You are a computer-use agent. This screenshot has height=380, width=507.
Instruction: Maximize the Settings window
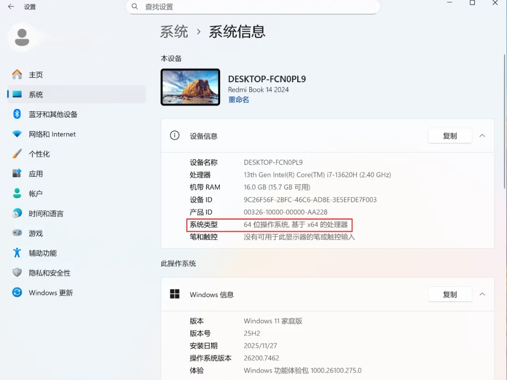(472, 3)
